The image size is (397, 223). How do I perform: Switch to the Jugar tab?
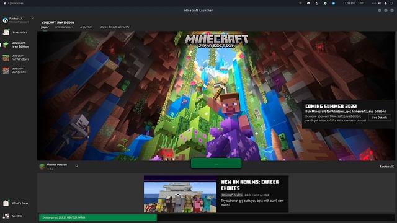coord(45,27)
